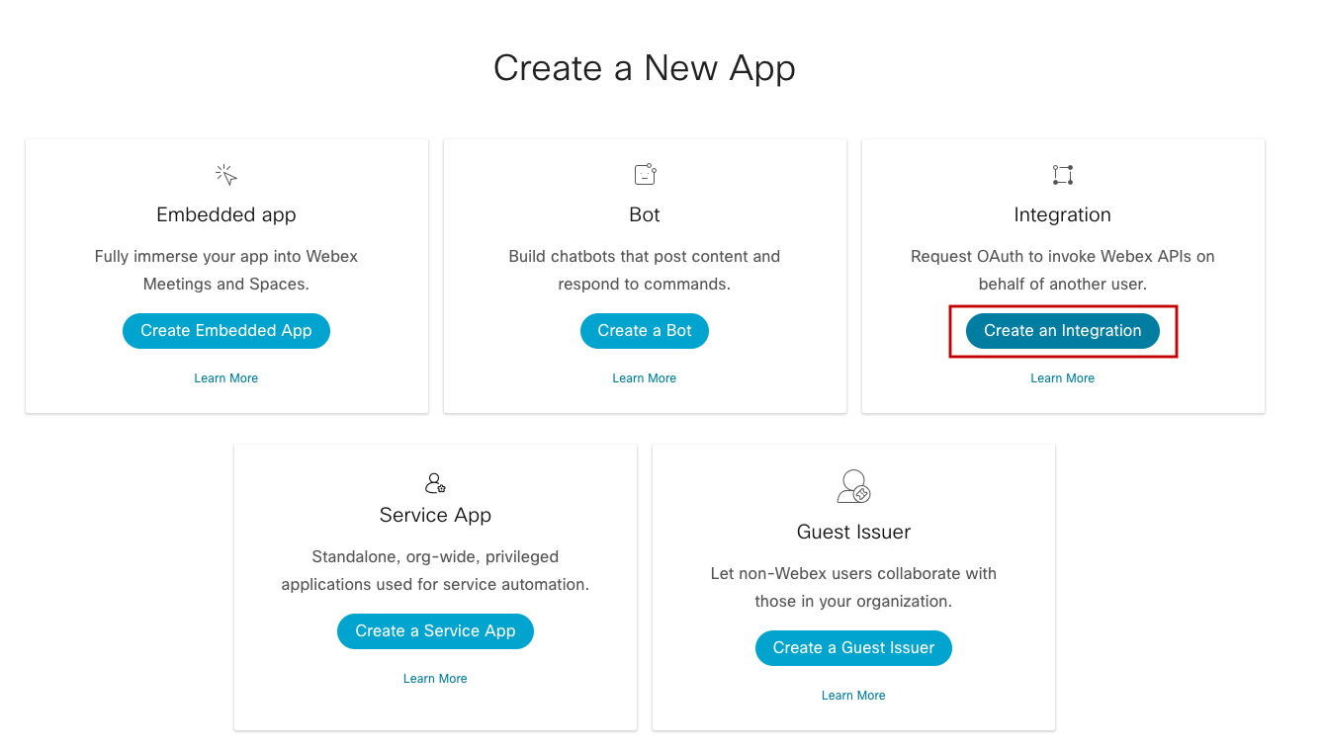Open Learn More under Embedded app
The height and width of the screenshot is (747, 1323).
click(225, 377)
